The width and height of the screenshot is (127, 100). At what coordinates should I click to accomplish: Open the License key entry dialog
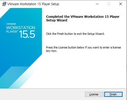point(94,94)
